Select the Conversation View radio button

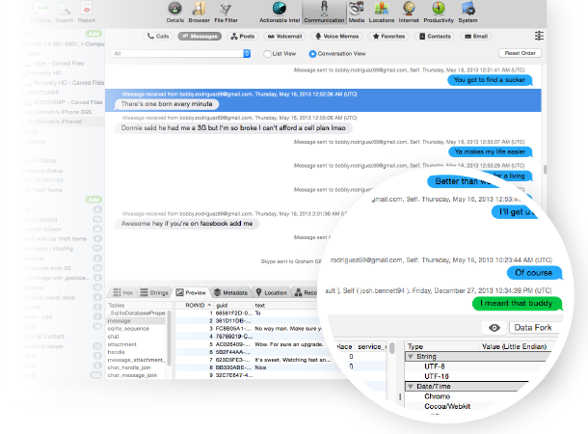(x=312, y=54)
